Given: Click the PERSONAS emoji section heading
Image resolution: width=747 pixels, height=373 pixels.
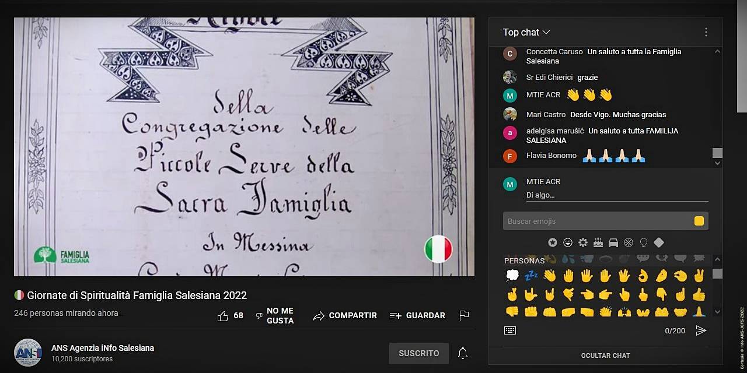Looking at the screenshot, I should tap(524, 261).
